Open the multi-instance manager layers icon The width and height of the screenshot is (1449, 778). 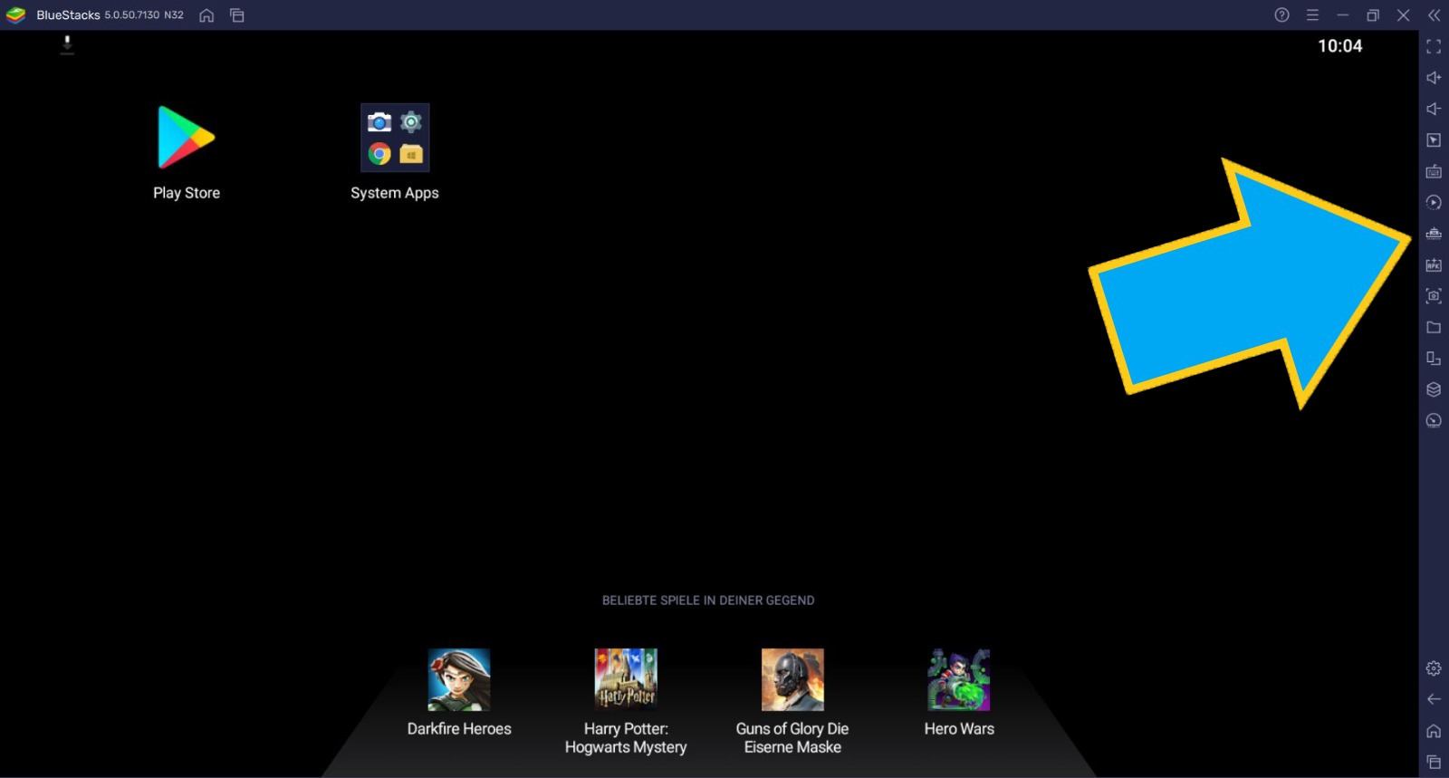click(1434, 389)
